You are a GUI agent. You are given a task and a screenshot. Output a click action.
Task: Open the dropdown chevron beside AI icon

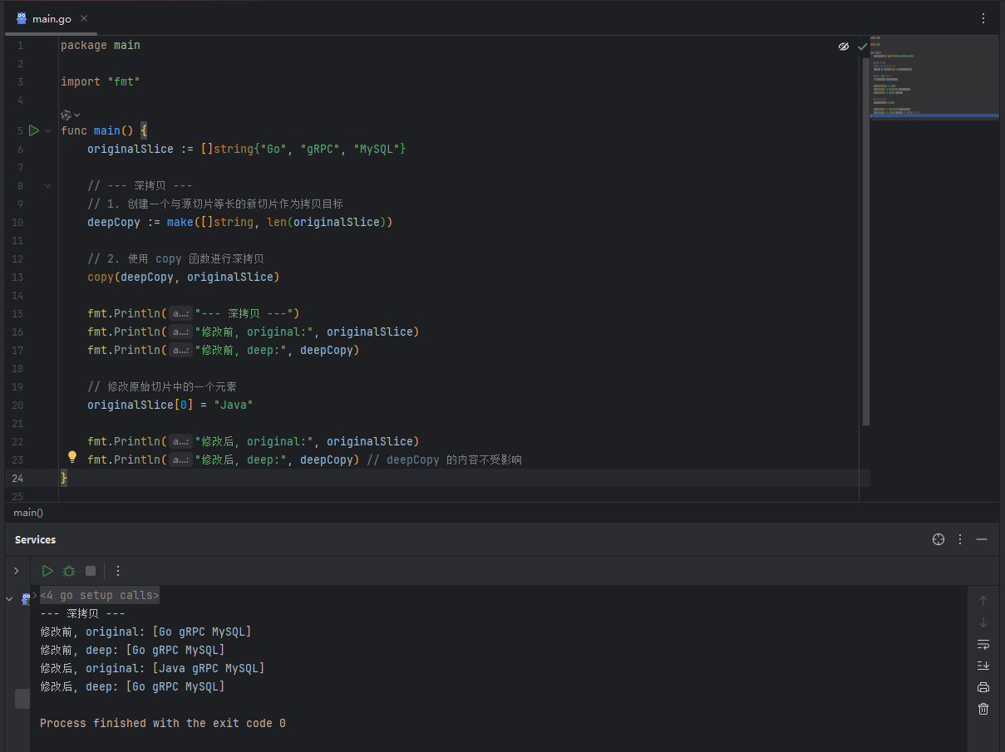tap(77, 115)
